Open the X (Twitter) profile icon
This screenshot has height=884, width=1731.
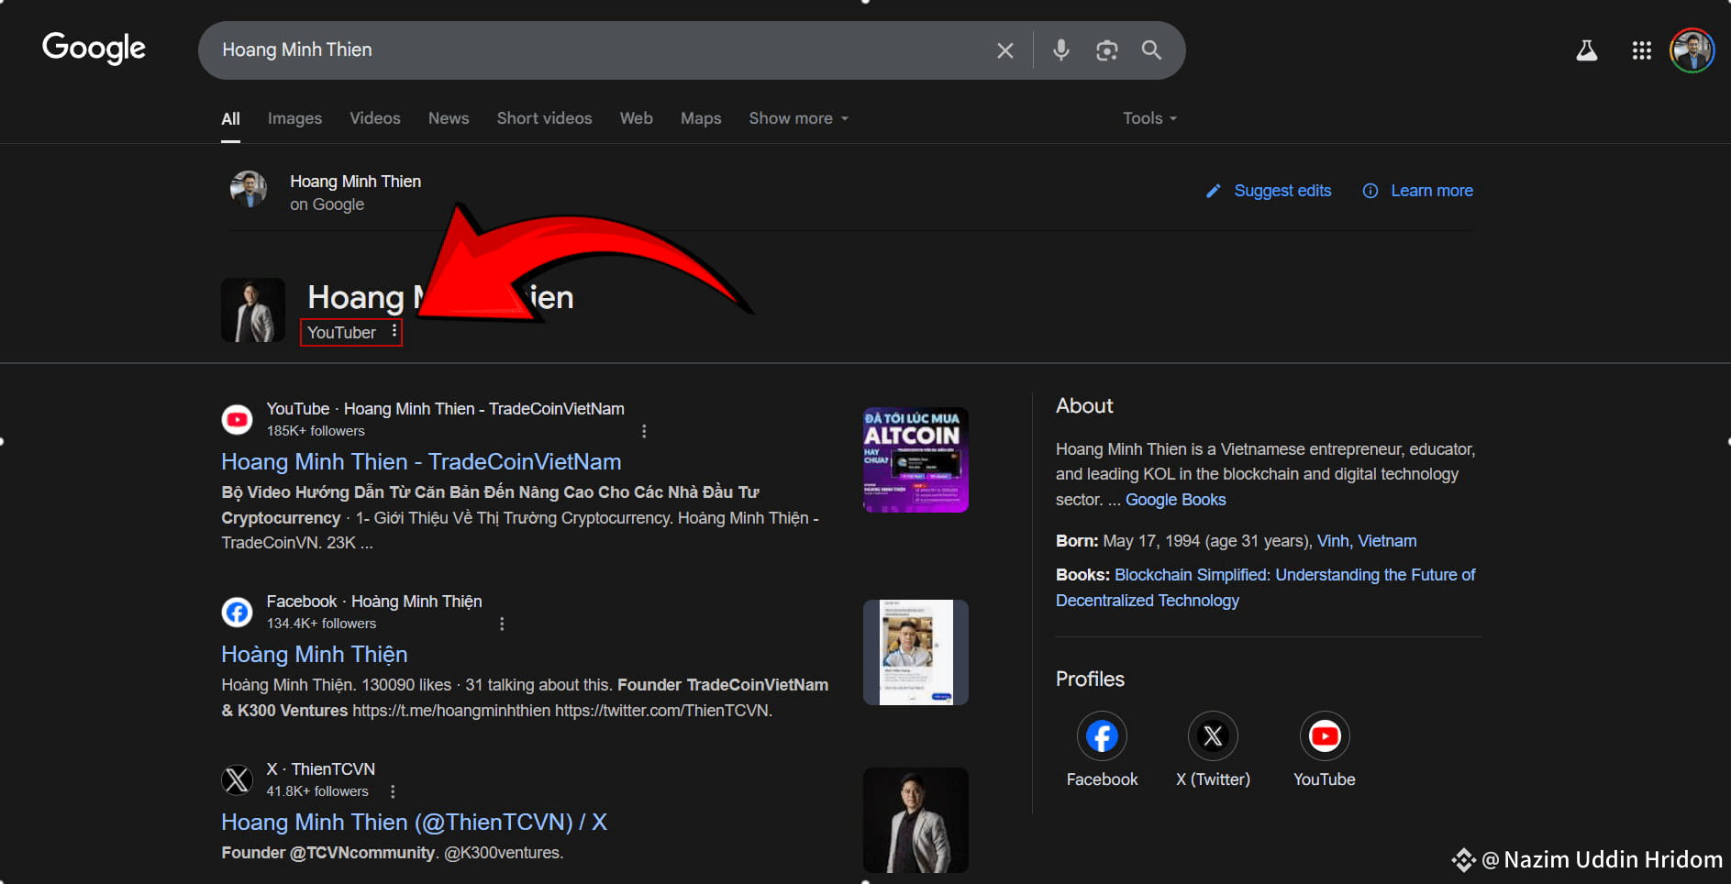pos(1213,736)
